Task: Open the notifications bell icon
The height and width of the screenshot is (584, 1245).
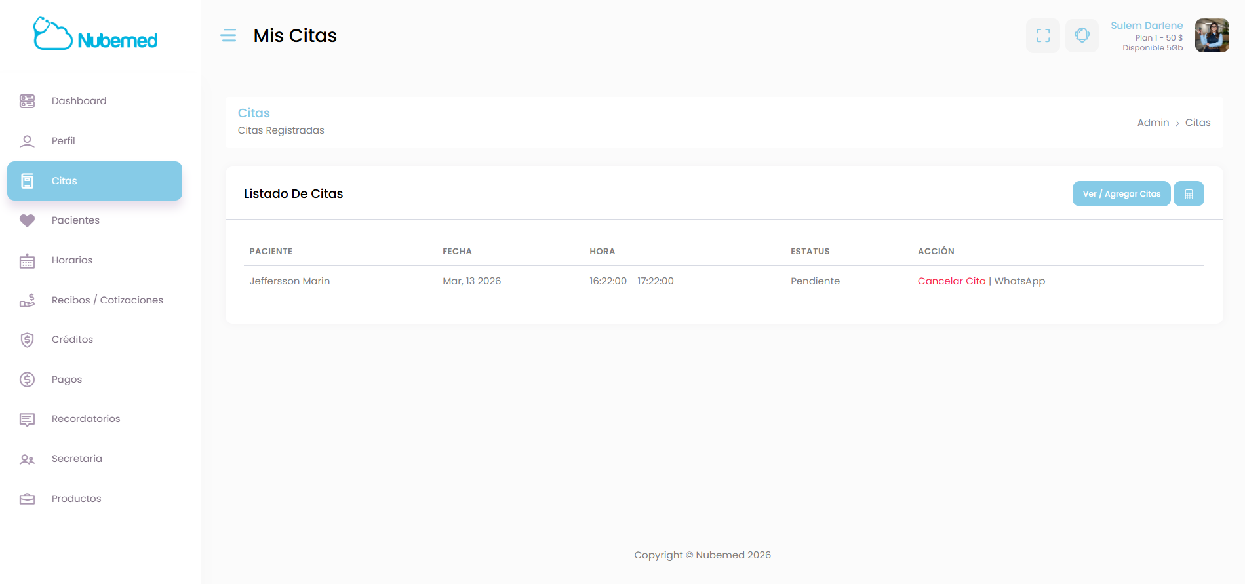Action: pos(1082,35)
